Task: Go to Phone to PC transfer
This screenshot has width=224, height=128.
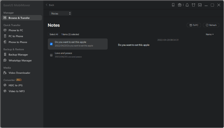Action: pyautogui.click(x=15, y=30)
